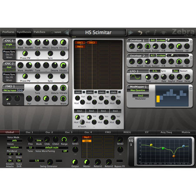The image size is (196, 196).
Task: Toggle square box beside first 'main' selector
Action: [84, 92]
